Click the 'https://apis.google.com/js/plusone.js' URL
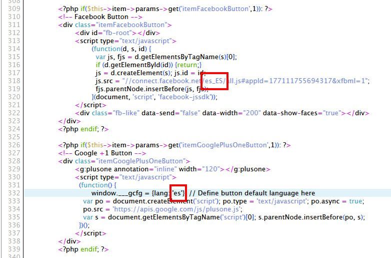This screenshot has width=391, height=258. (176, 209)
